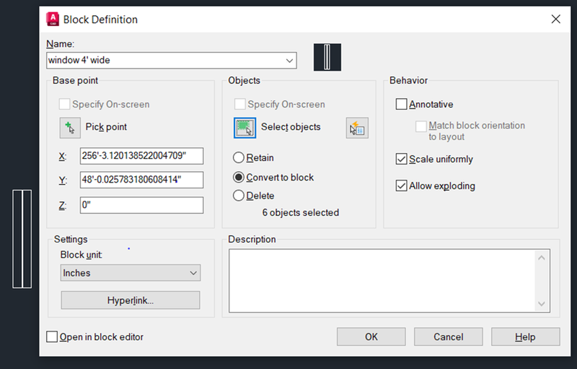Viewport: 577px width, 369px height.
Task: Check Open in block editor
Action: pos(52,337)
